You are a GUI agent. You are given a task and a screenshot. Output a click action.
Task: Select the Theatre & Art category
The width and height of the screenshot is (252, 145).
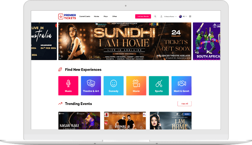[91, 86]
